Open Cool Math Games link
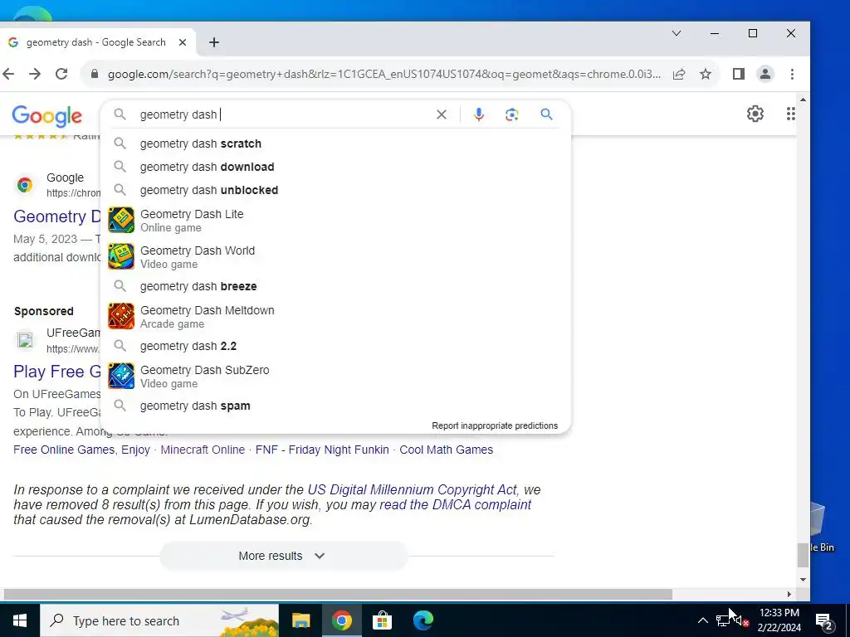 click(446, 450)
